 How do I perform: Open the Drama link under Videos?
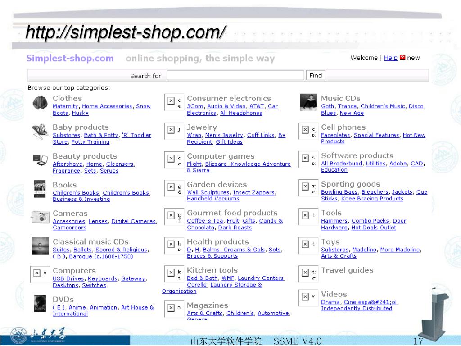(330, 302)
